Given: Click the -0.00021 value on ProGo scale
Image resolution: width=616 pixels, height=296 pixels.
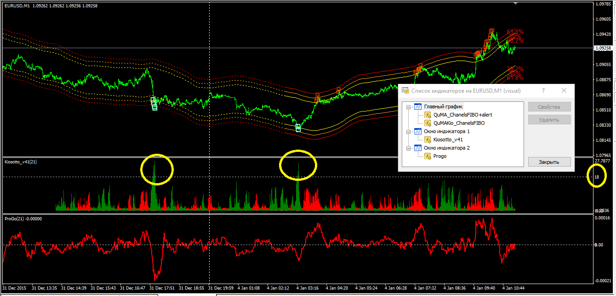Looking at the screenshot, I should coord(602,281).
